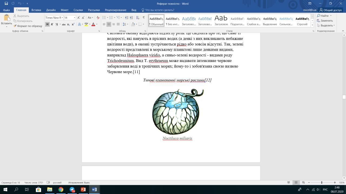Click the text highlight color button
Screen dimensions: 346x194
(86, 24)
